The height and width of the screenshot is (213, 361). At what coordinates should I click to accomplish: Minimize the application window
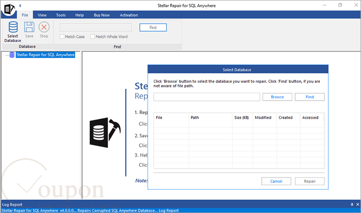click(x=325, y=5)
